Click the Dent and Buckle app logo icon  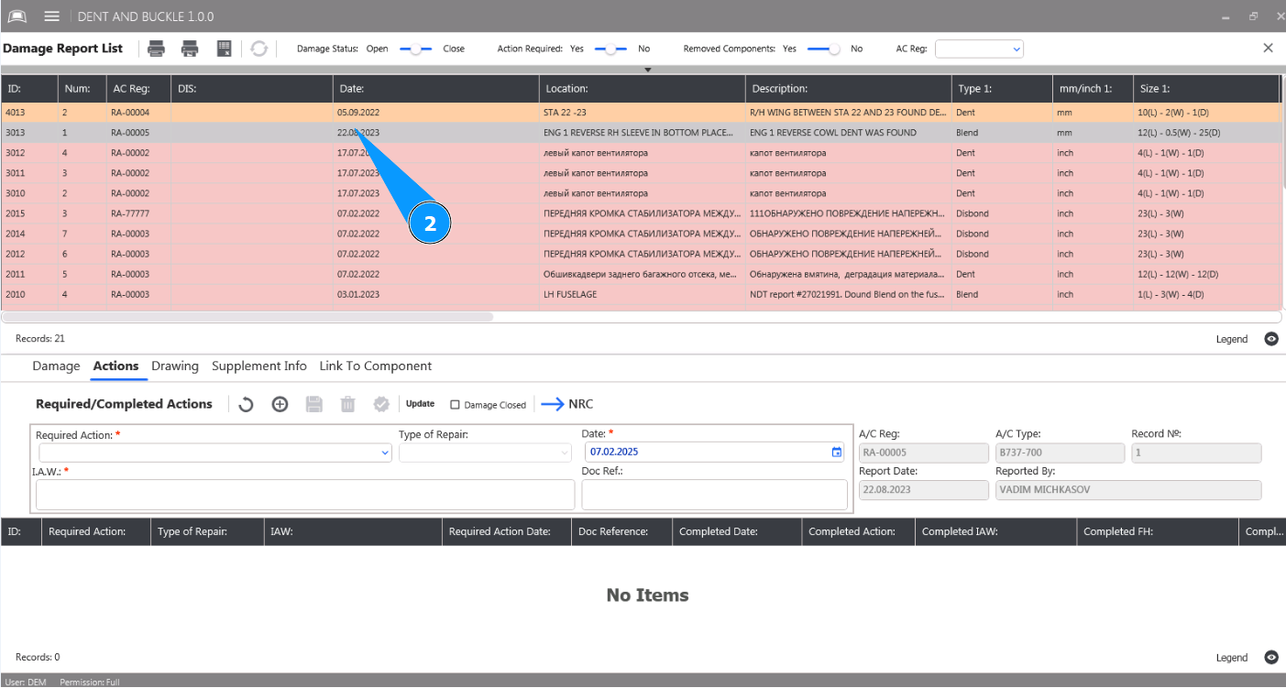17,16
